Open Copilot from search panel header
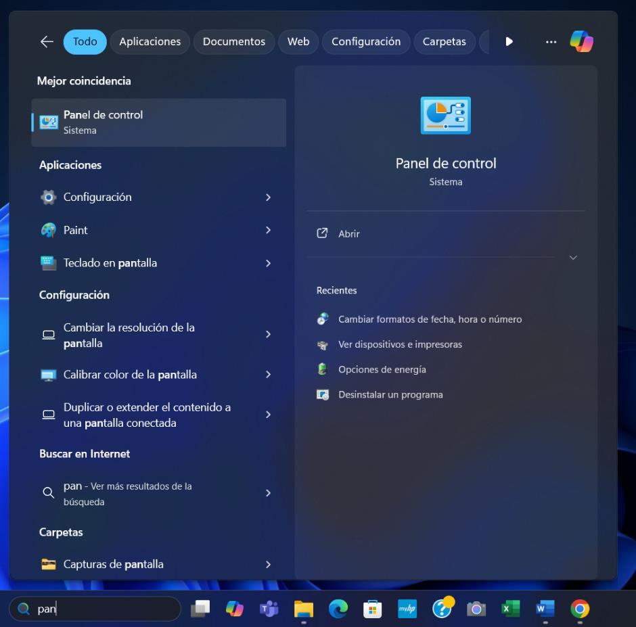 click(581, 41)
